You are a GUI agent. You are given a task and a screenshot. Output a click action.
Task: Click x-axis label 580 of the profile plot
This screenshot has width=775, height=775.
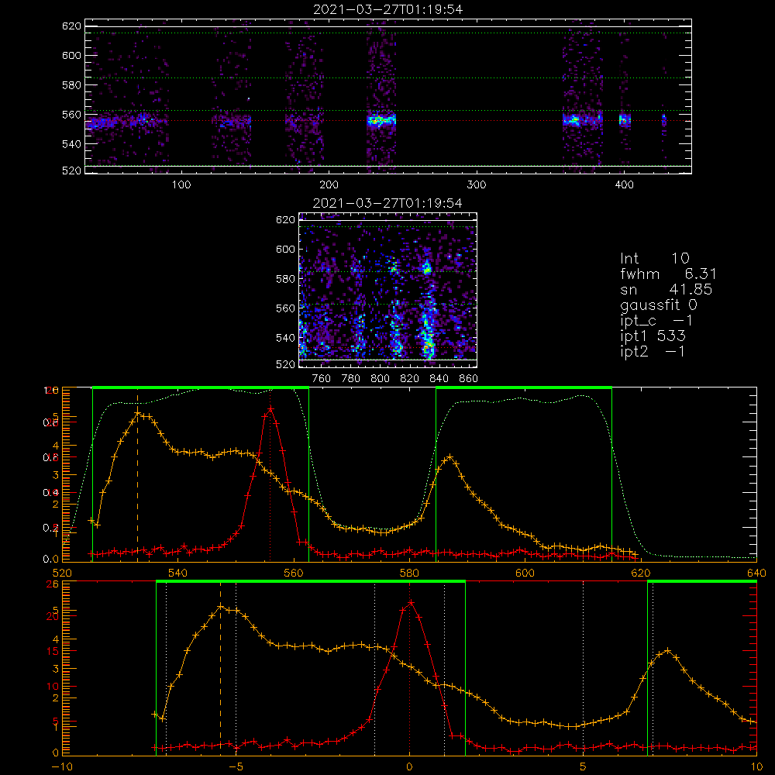click(x=409, y=573)
